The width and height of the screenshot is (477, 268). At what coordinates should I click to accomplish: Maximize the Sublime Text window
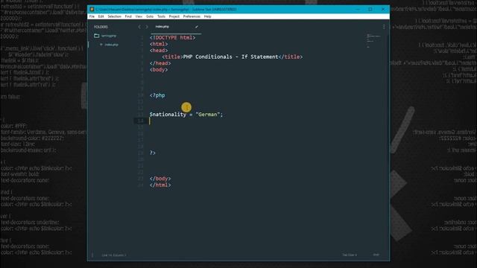coord(370,9)
